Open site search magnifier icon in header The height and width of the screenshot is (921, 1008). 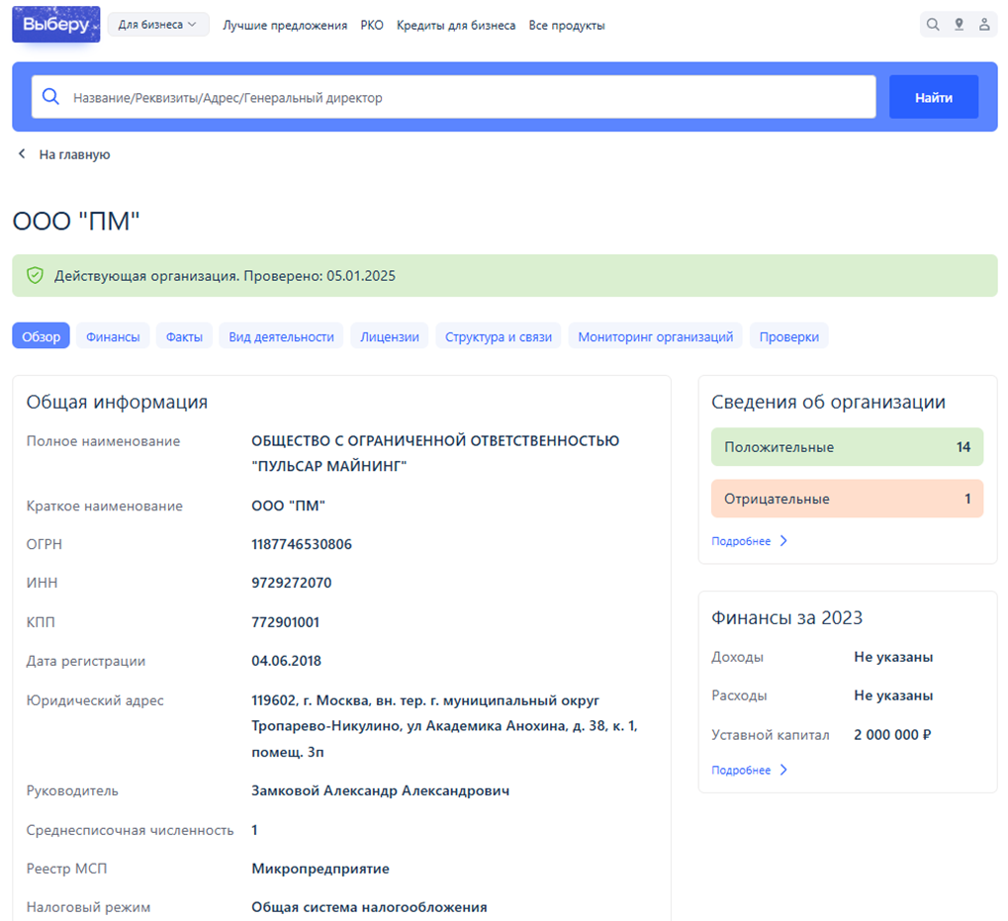pyautogui.click(x=933, y=25)
